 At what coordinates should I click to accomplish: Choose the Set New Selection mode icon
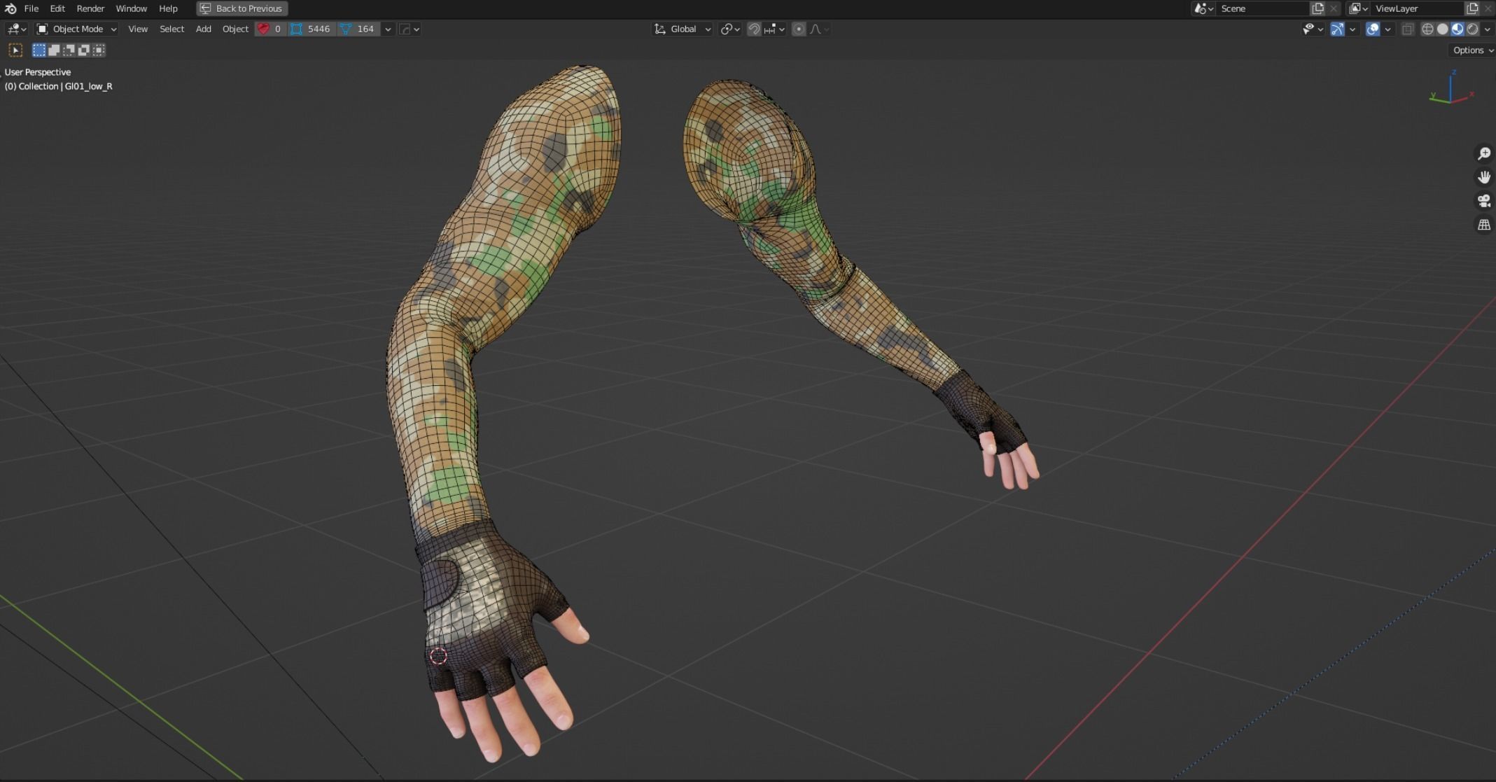click(39, 50)
